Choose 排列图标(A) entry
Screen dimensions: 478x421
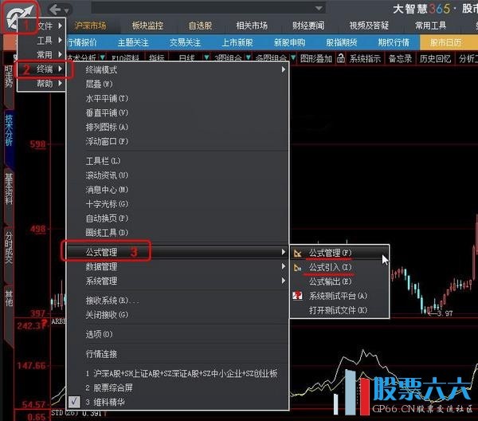107,127
